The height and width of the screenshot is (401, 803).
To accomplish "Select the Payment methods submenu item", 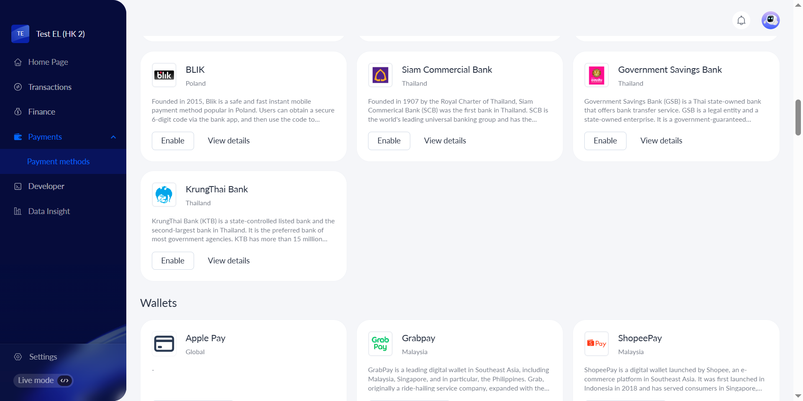I will point(58,161).
